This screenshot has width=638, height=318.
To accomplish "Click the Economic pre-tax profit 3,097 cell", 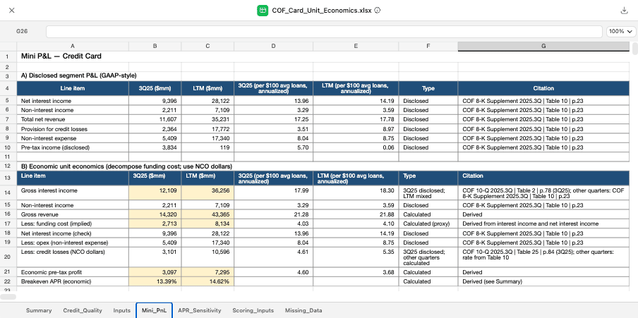I will pos(155,271).
